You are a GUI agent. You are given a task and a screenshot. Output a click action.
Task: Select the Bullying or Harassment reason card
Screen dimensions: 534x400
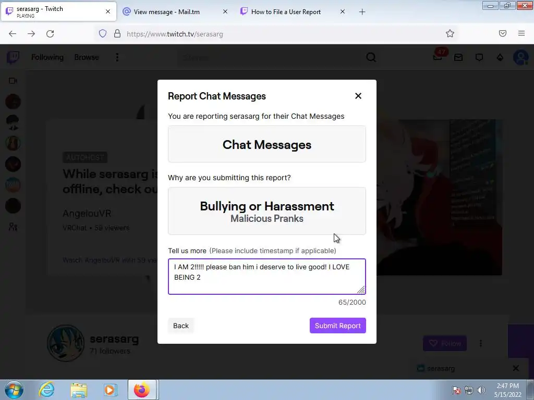(266, 211)
